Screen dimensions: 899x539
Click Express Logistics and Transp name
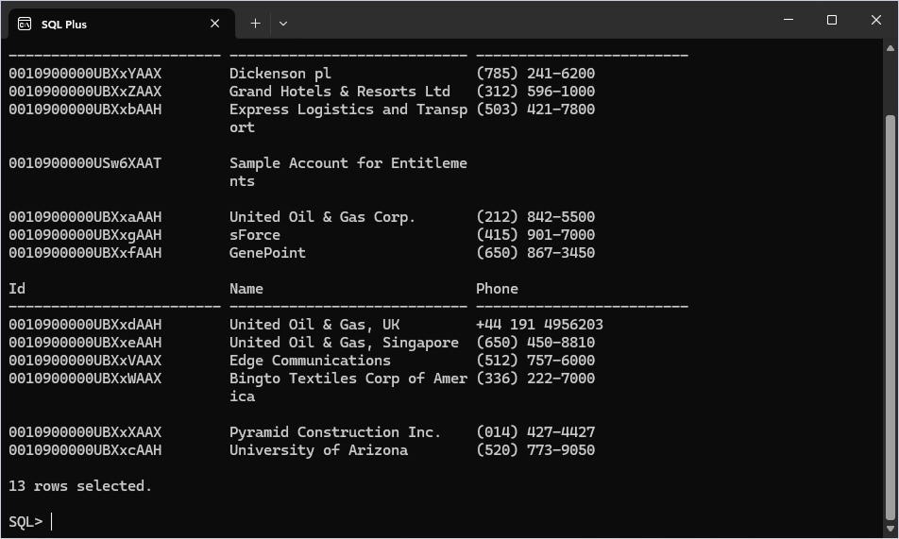pos(348,109)
